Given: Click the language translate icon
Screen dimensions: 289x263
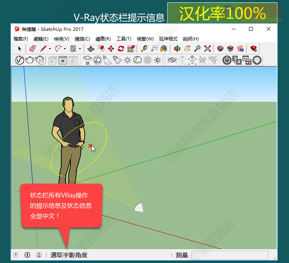Looking at the screenshot, I should click(x=237, y=60).
